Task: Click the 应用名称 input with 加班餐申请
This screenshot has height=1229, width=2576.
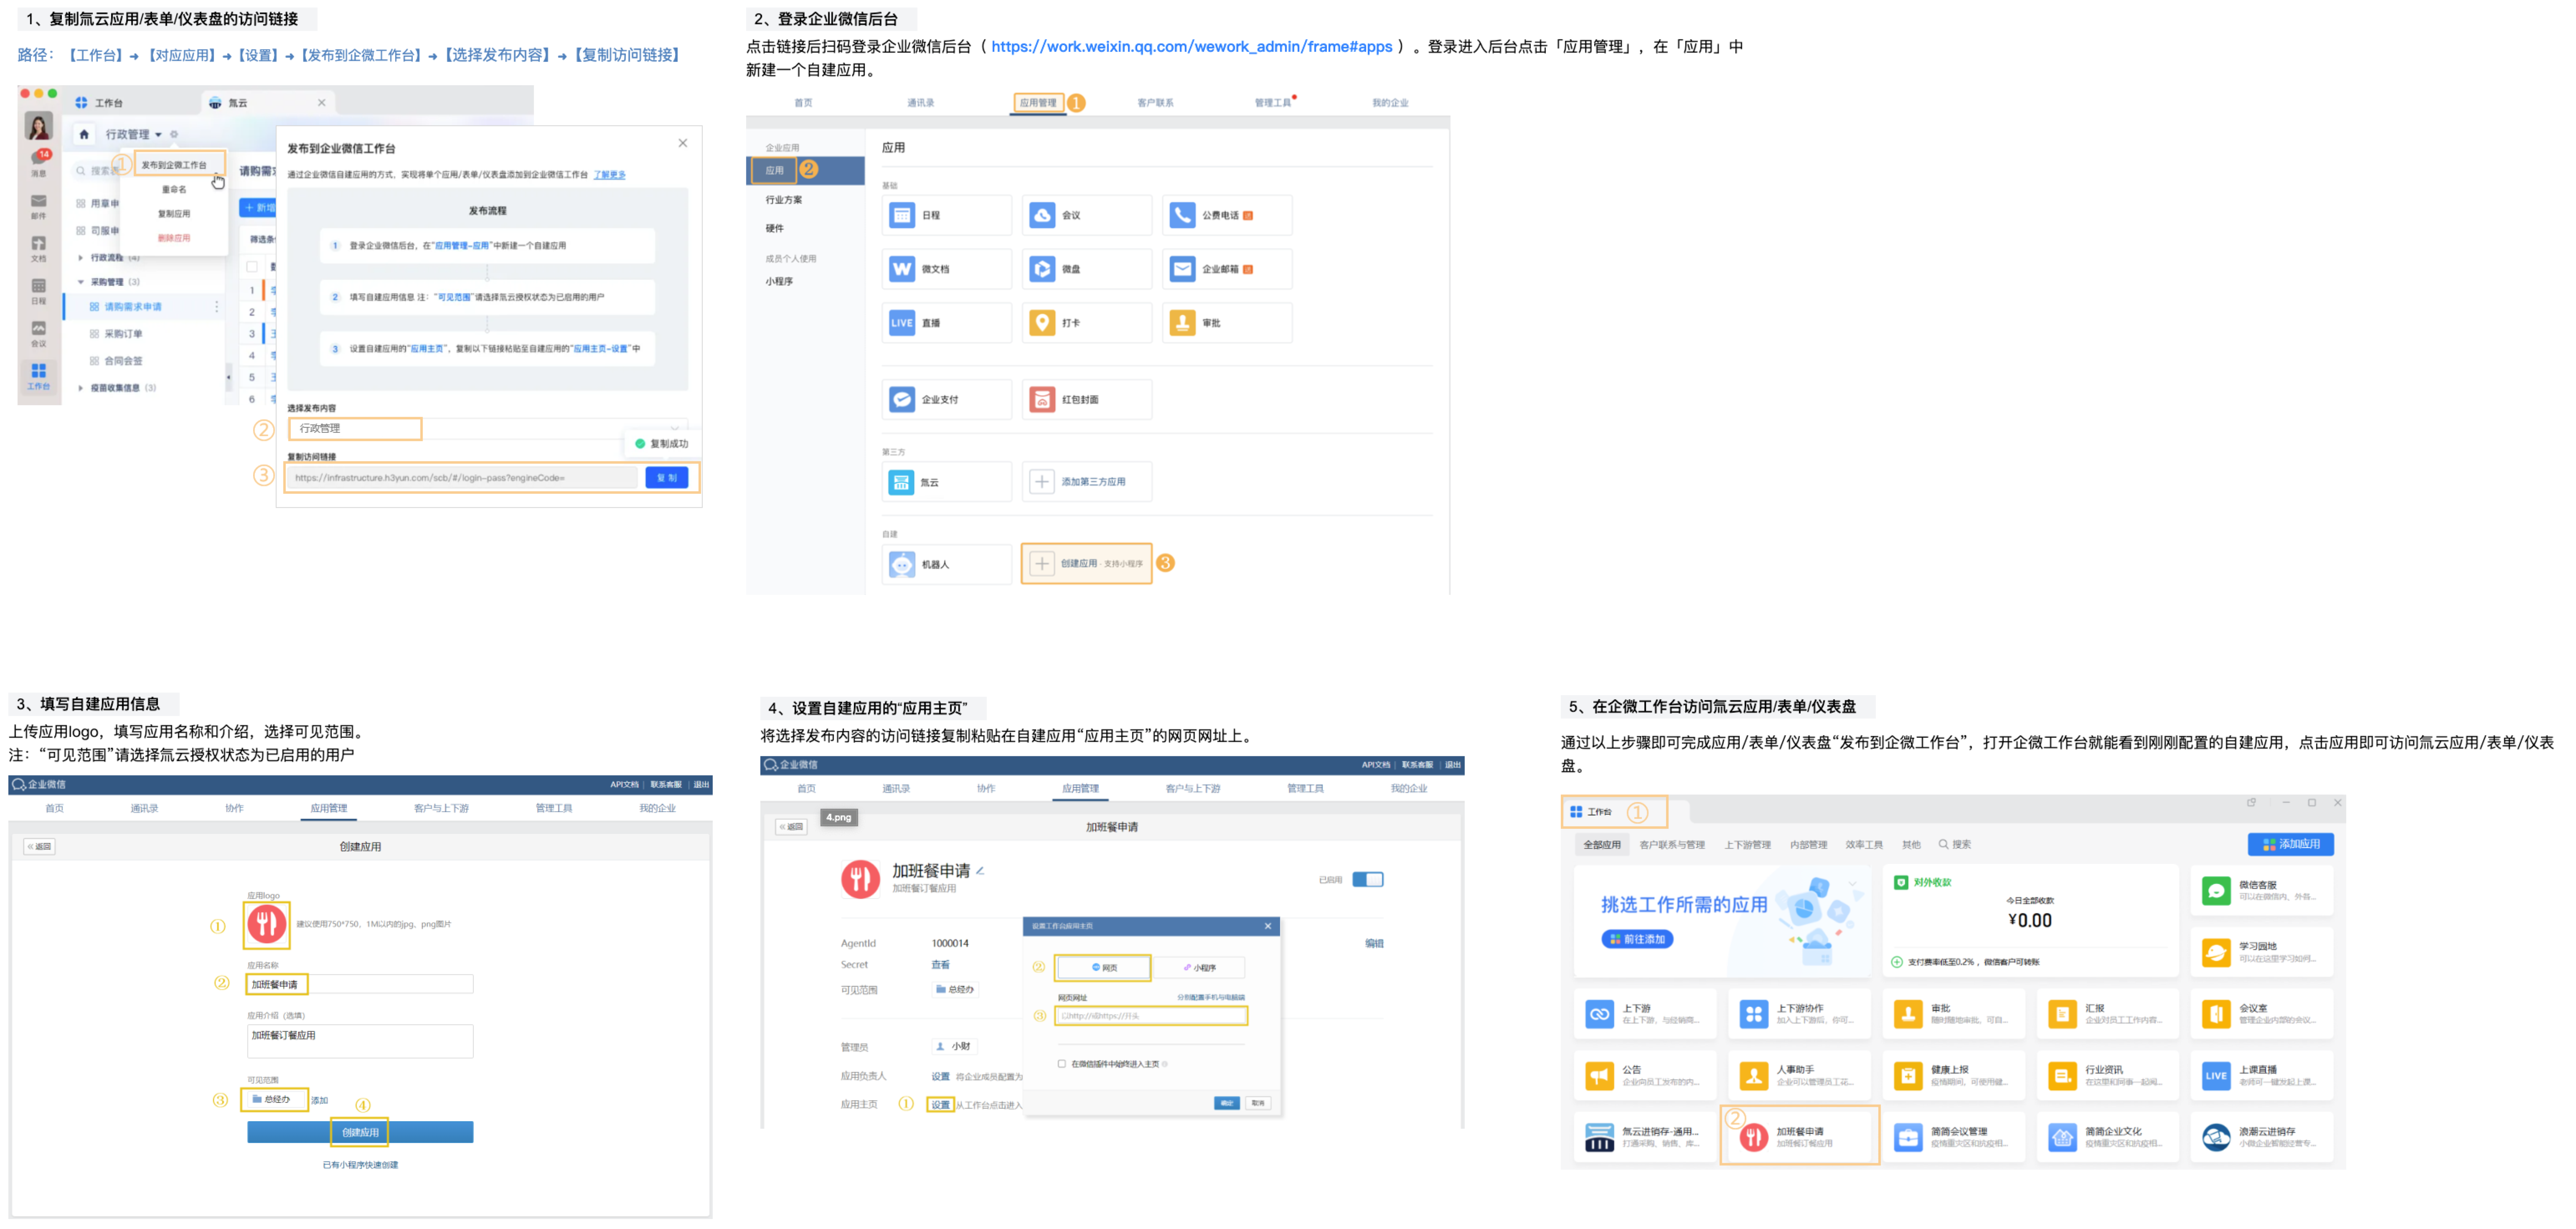Action: [360, 984]
